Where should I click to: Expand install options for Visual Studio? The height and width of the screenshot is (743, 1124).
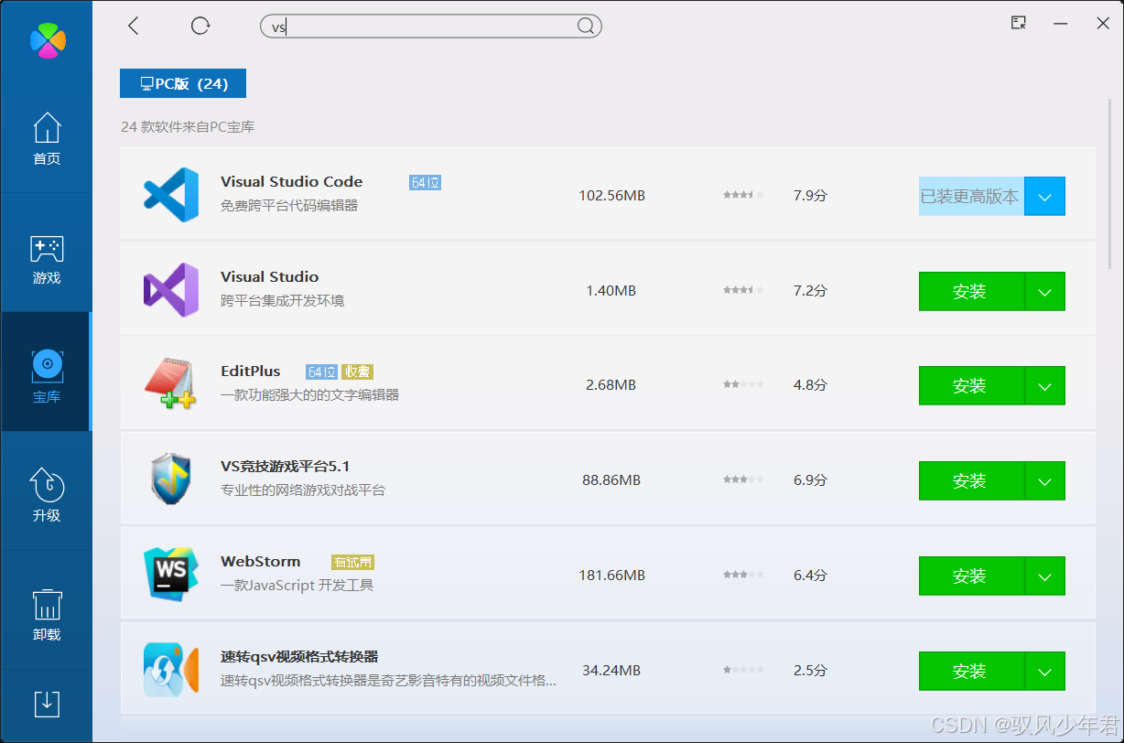pyautogui.click(x=1045, y=291)
